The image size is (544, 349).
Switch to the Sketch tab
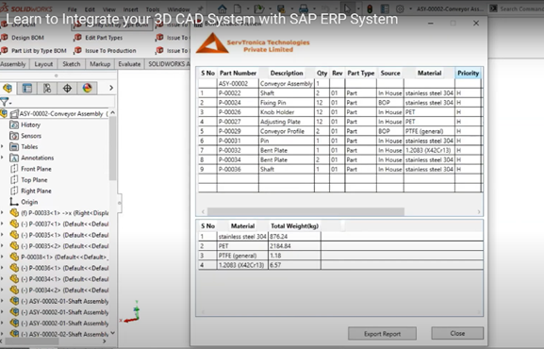click(x=72, y=64)
